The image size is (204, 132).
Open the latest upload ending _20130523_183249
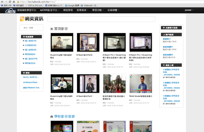[171, 72]
